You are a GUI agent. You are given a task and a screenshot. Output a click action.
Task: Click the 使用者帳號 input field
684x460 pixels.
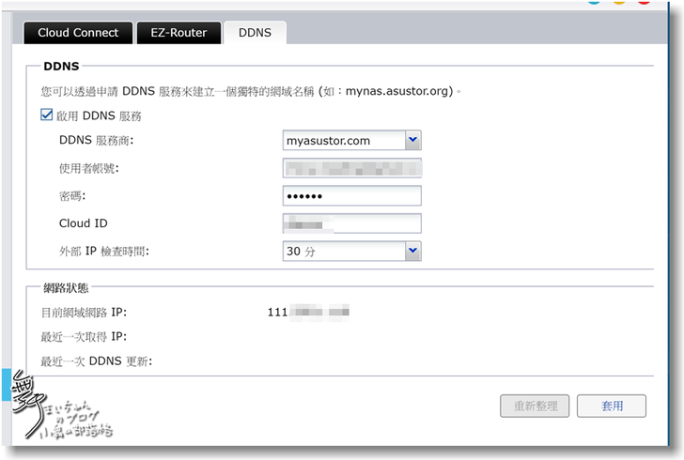coord(352,168)
